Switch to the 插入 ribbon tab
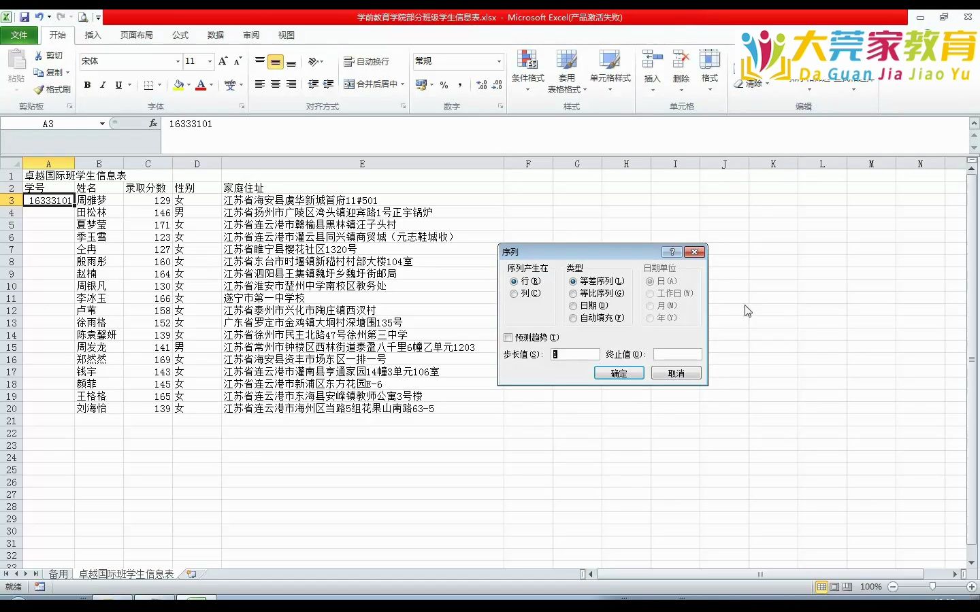The height and width of the screenshot is (612, 980). coord(93,35)
